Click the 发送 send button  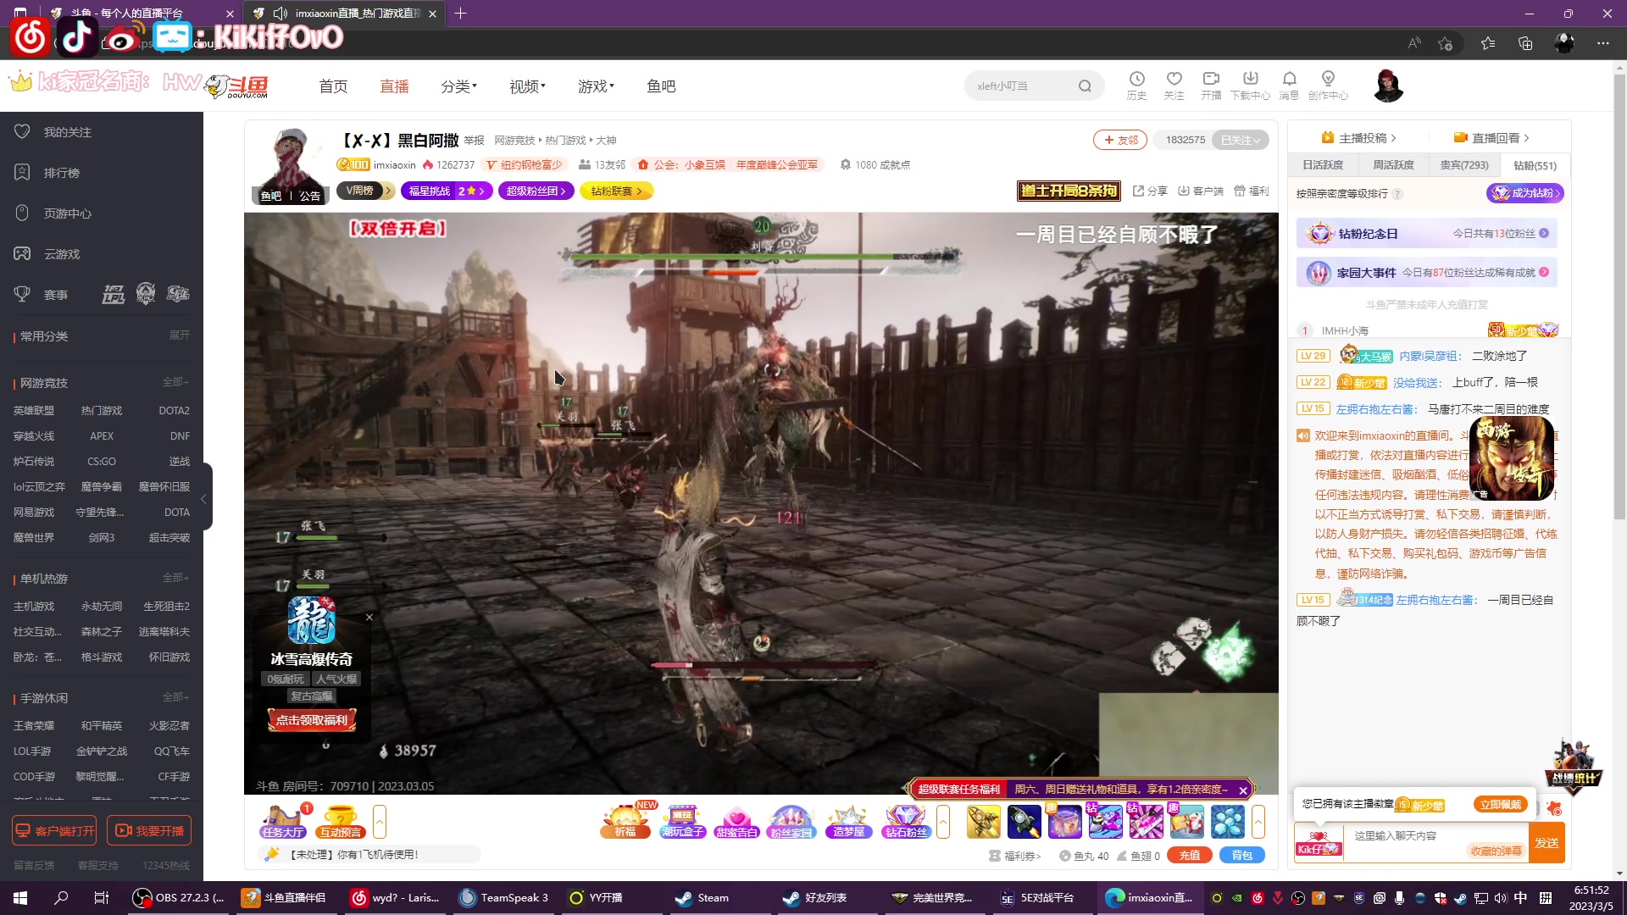click(x=1546, y=843)
